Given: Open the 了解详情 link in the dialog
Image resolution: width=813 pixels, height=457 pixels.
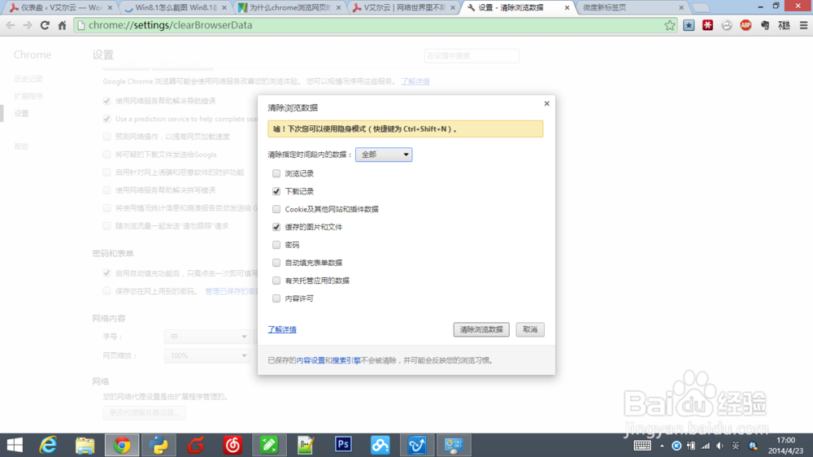Looking at the screenshot, I should click(282, 329).
